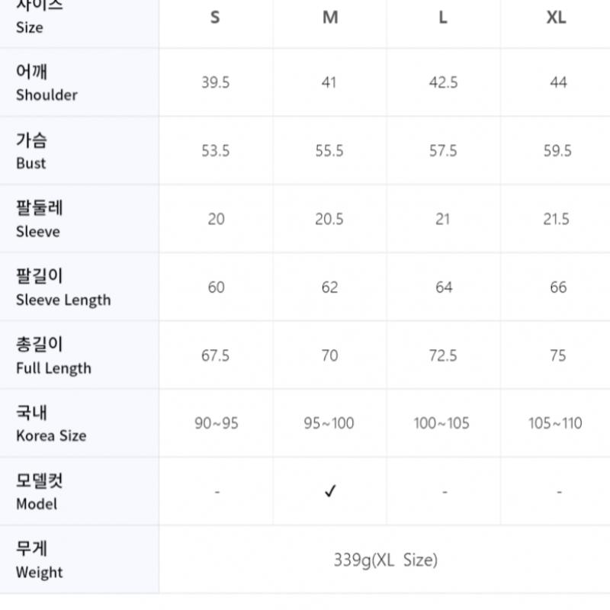Select the 64 sleeve length value
610x610 pixels.
point(443,287)
